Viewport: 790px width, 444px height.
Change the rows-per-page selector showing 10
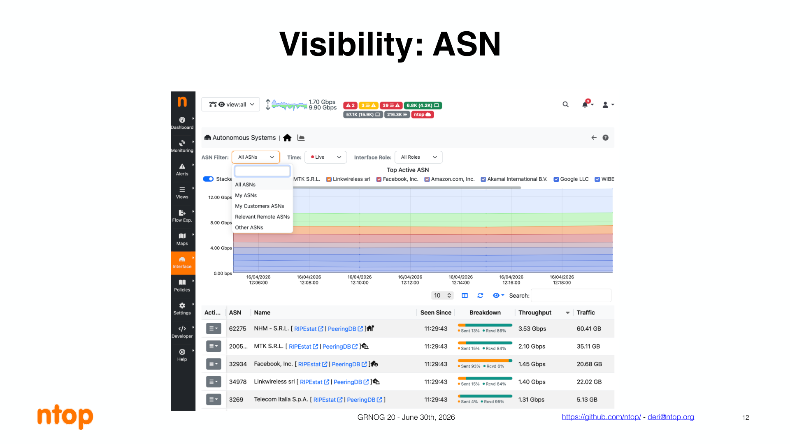click(442, 295)
